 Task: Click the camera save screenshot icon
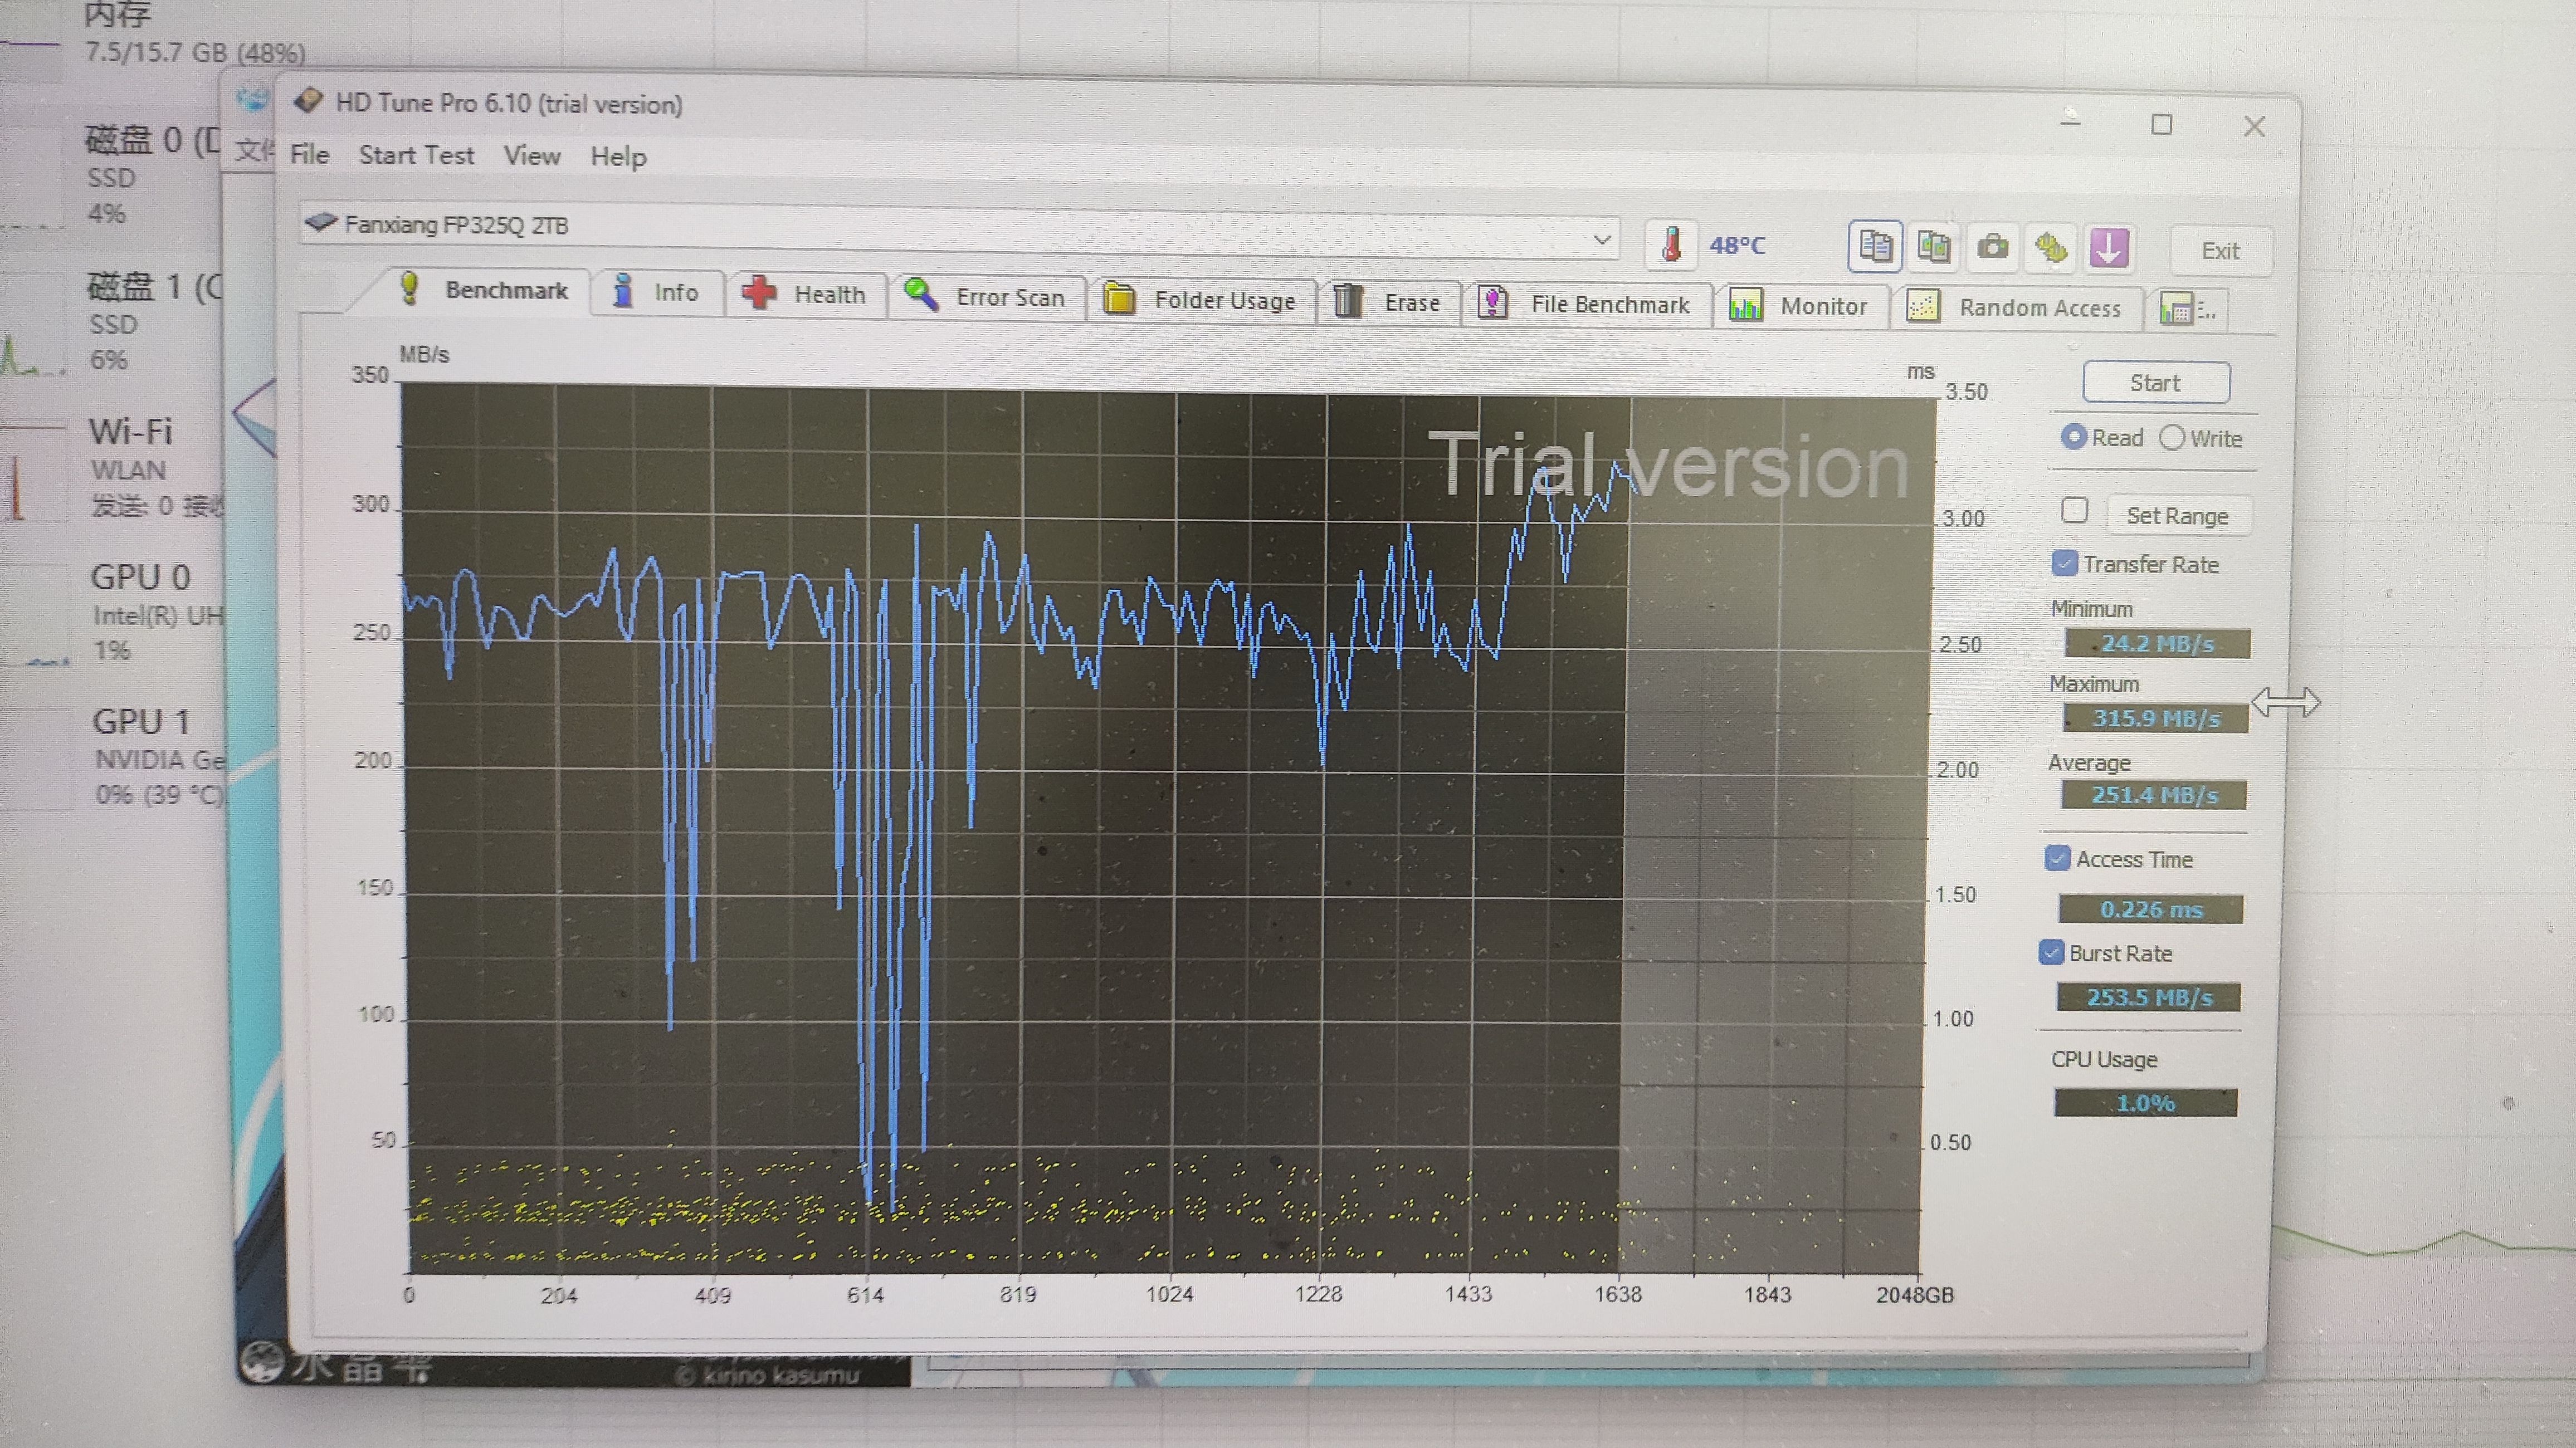[1992, 247]
